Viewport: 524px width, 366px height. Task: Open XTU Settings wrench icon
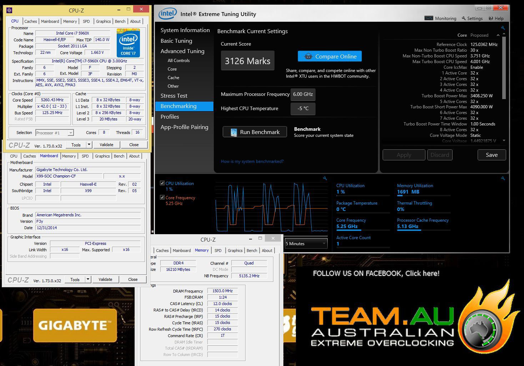[464, 18]
